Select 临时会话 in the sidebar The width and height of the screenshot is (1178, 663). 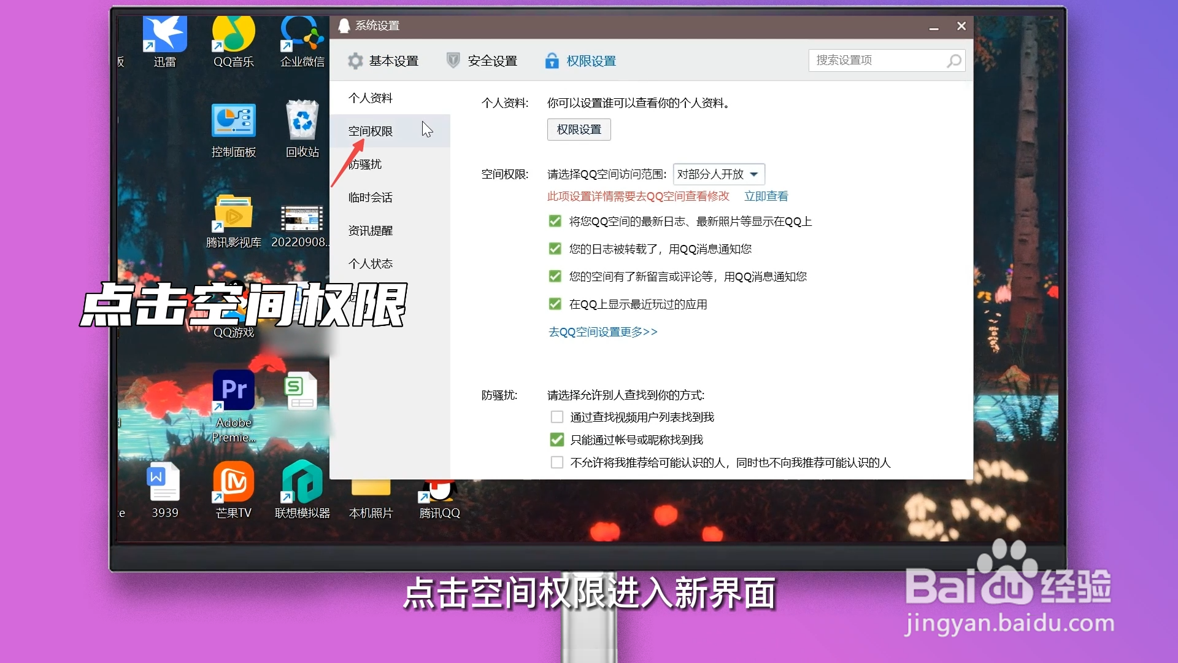(390, 197)
